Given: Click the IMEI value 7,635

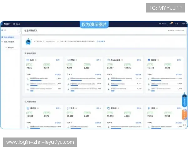Looking at the screenshot, I should (x=29, y=68).
